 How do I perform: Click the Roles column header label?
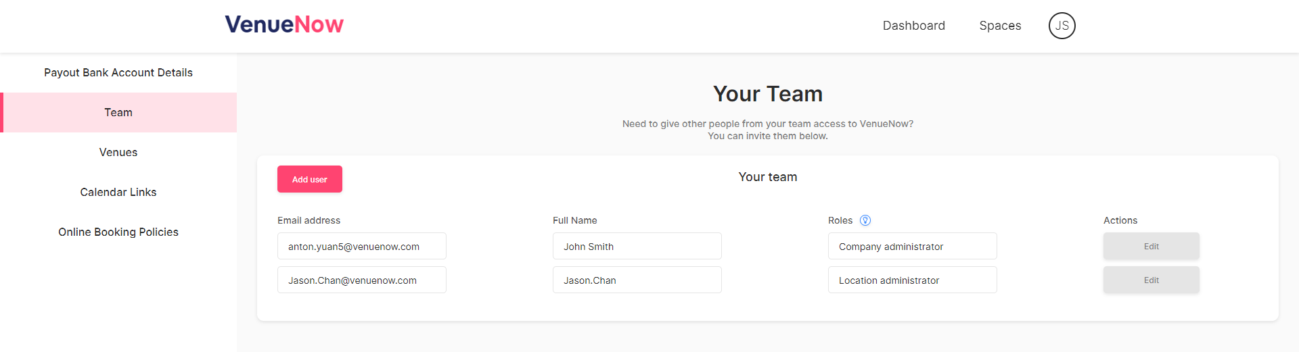(840, 220)
